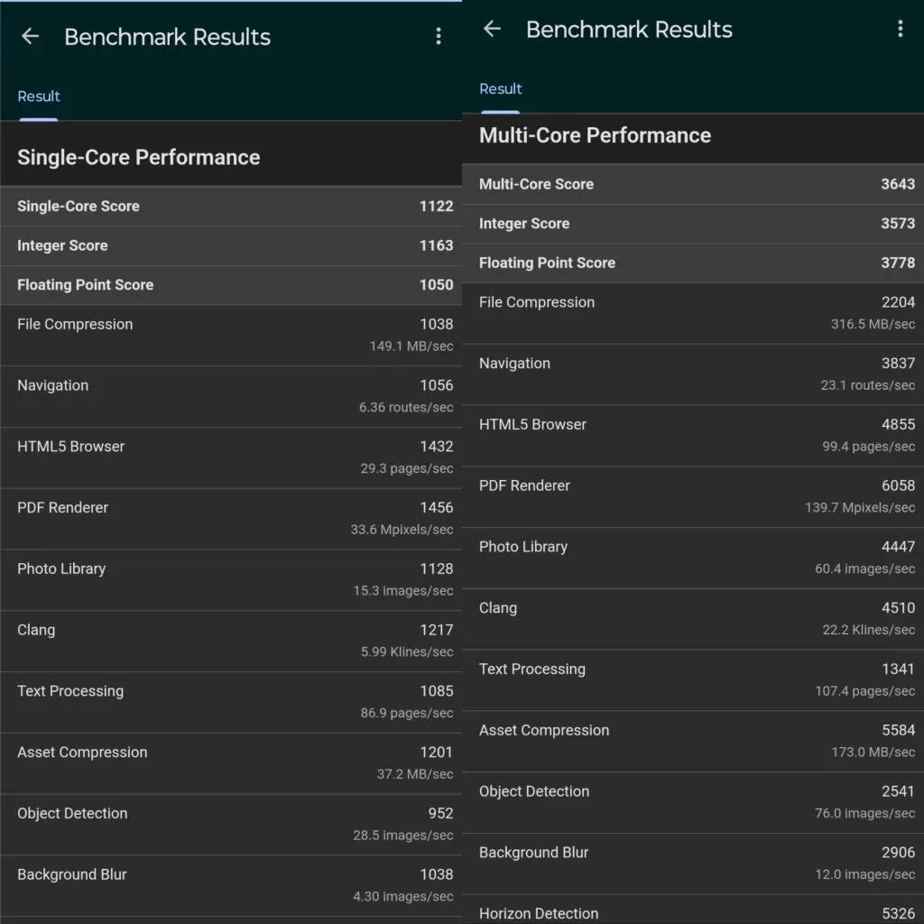Open overflow menu on Single-Core screen

439,37
